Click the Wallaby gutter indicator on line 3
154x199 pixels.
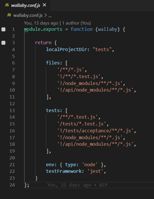coord(3,43)
